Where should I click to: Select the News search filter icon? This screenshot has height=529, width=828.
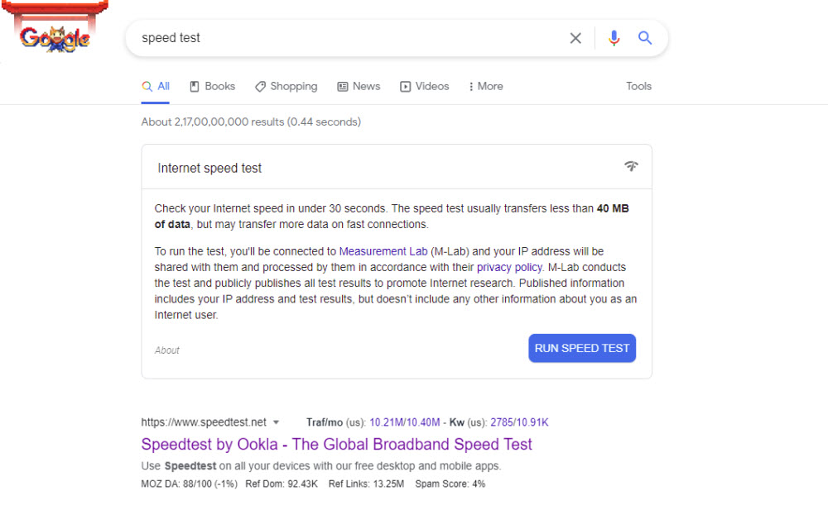click(x=341, y=86)
